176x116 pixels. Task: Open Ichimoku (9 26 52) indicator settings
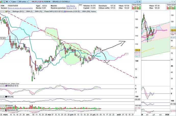tap(73, 11)
